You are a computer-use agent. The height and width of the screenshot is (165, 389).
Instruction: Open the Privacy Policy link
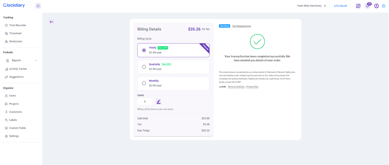point(252,87)
